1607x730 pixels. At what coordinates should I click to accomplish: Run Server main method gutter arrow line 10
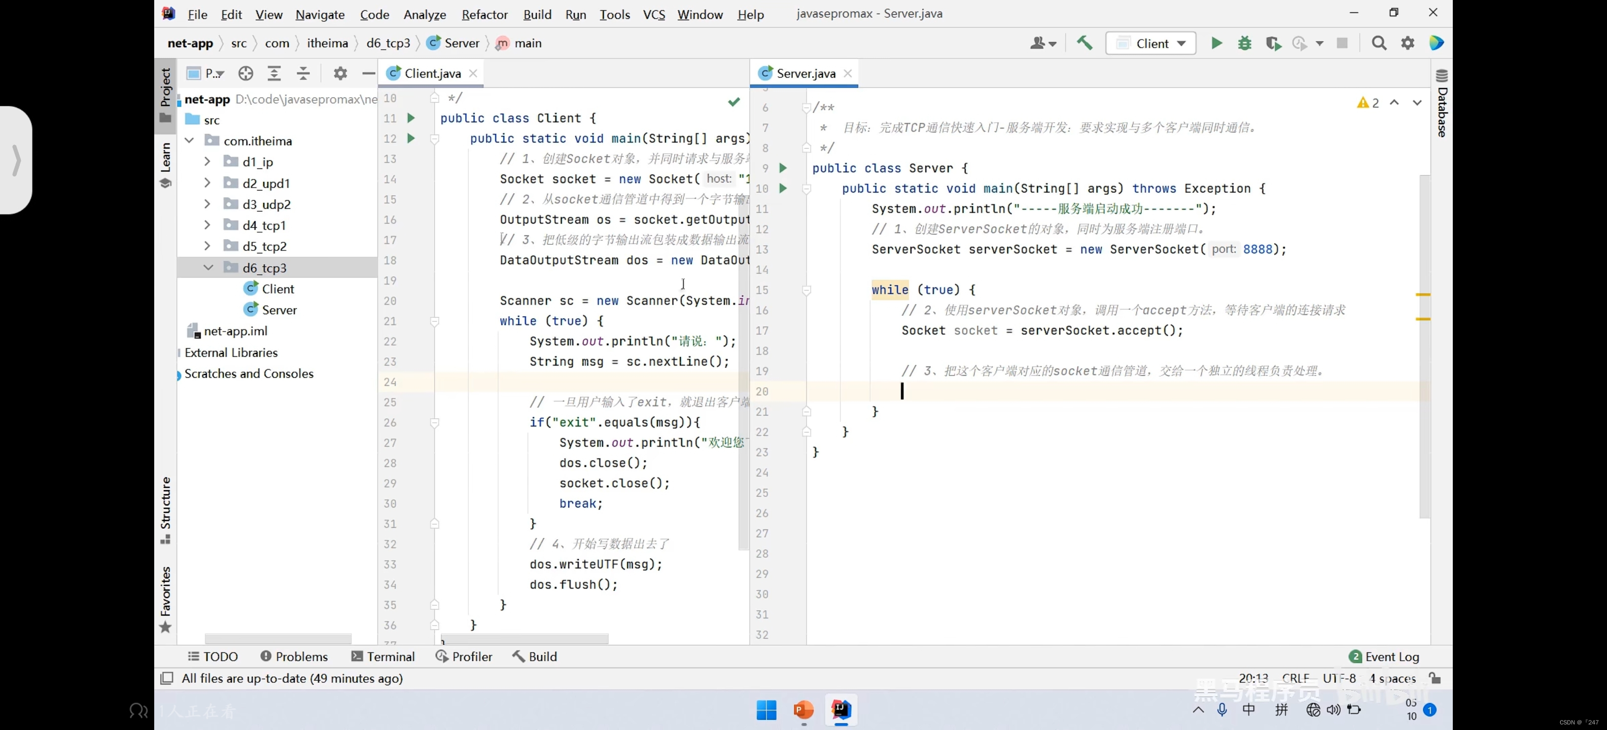point(783,188)
